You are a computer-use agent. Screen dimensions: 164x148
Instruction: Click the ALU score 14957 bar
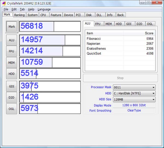point(50,40)
